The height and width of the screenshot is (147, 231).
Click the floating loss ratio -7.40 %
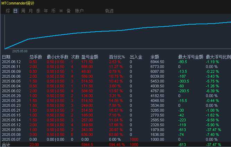(212, 135)
